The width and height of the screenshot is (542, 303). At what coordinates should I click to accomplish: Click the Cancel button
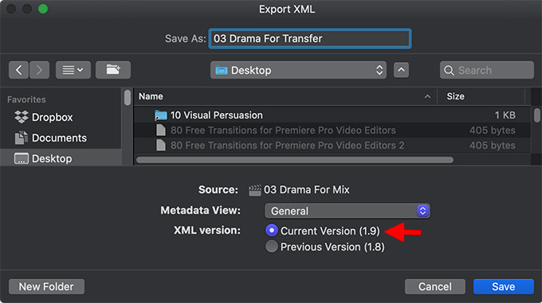click(x=435, y=286)
